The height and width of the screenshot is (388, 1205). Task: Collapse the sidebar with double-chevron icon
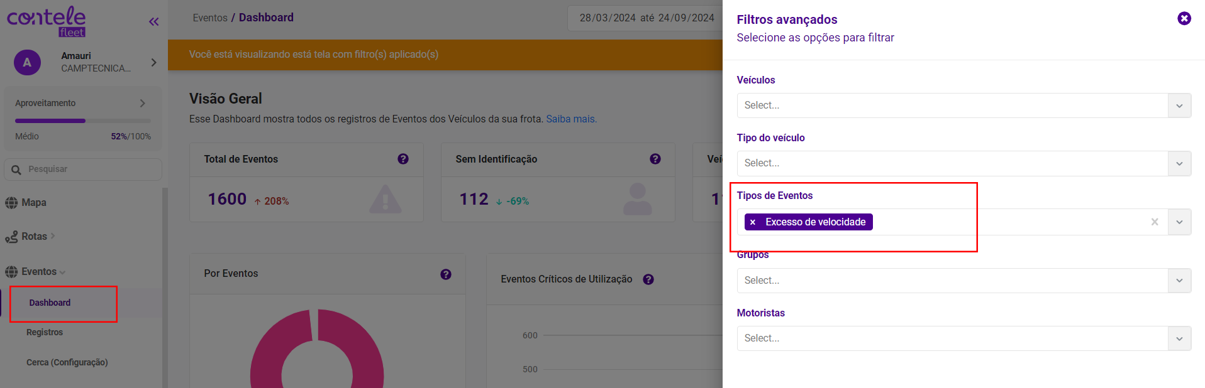click(153, 22)
